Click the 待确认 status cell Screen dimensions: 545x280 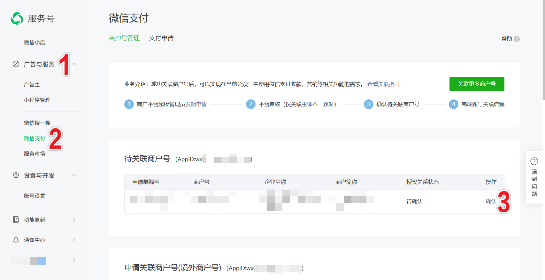tap(414, 201)
